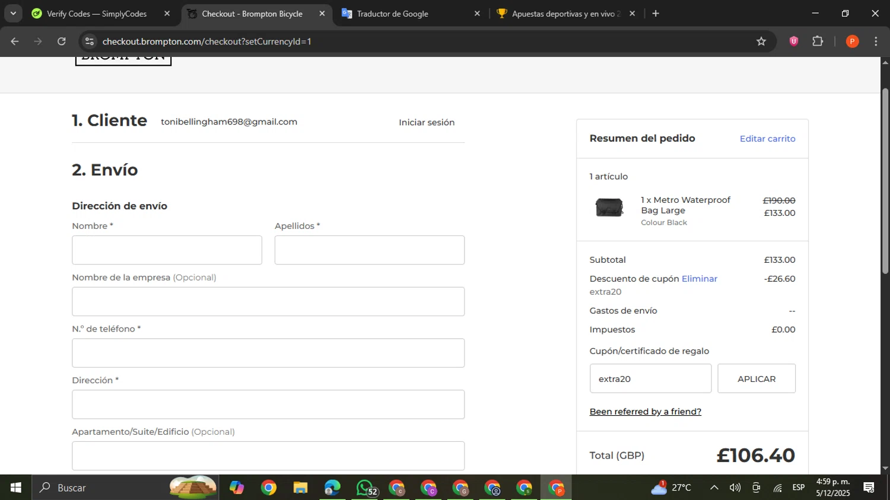Viewport: 890px width, 500px height.
Task: Click the coupon code field containing extra20
Action: (650, 378)
